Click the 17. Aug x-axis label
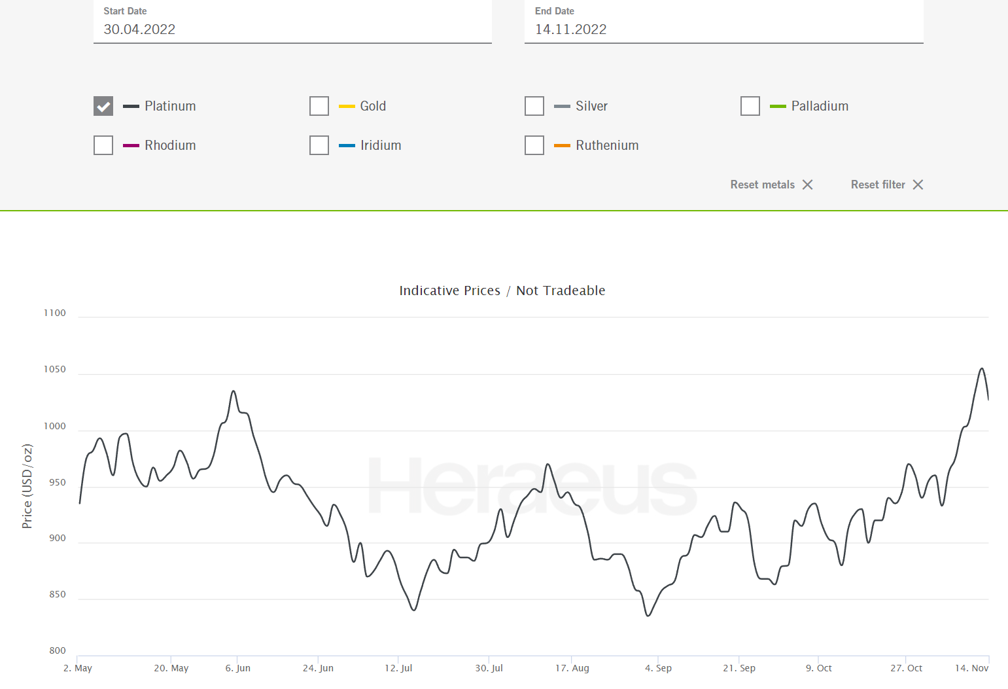 572,668
